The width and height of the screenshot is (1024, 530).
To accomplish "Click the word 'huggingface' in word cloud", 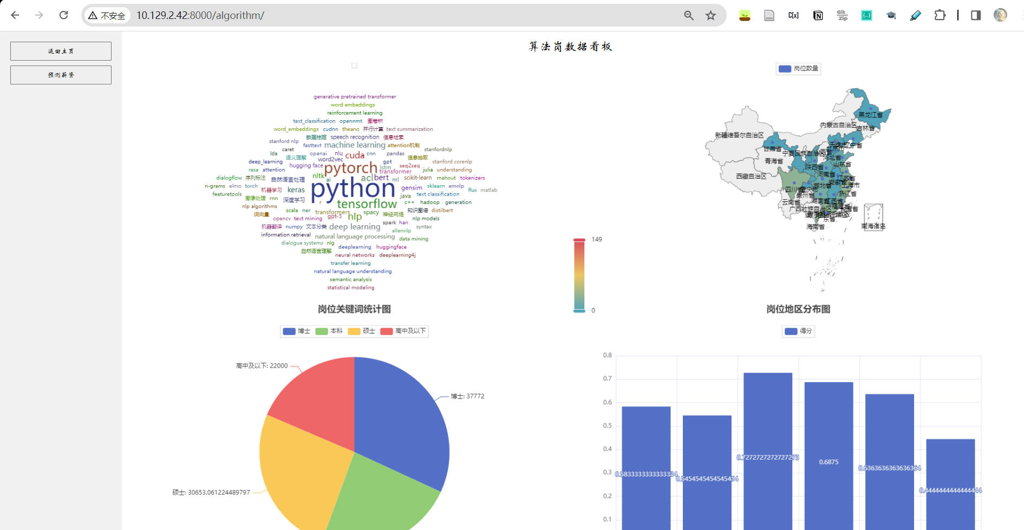I will [x=391, y=247].
